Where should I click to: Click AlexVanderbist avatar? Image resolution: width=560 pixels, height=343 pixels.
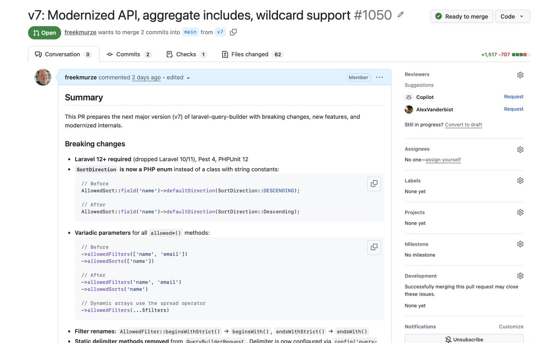coord(409,110)
